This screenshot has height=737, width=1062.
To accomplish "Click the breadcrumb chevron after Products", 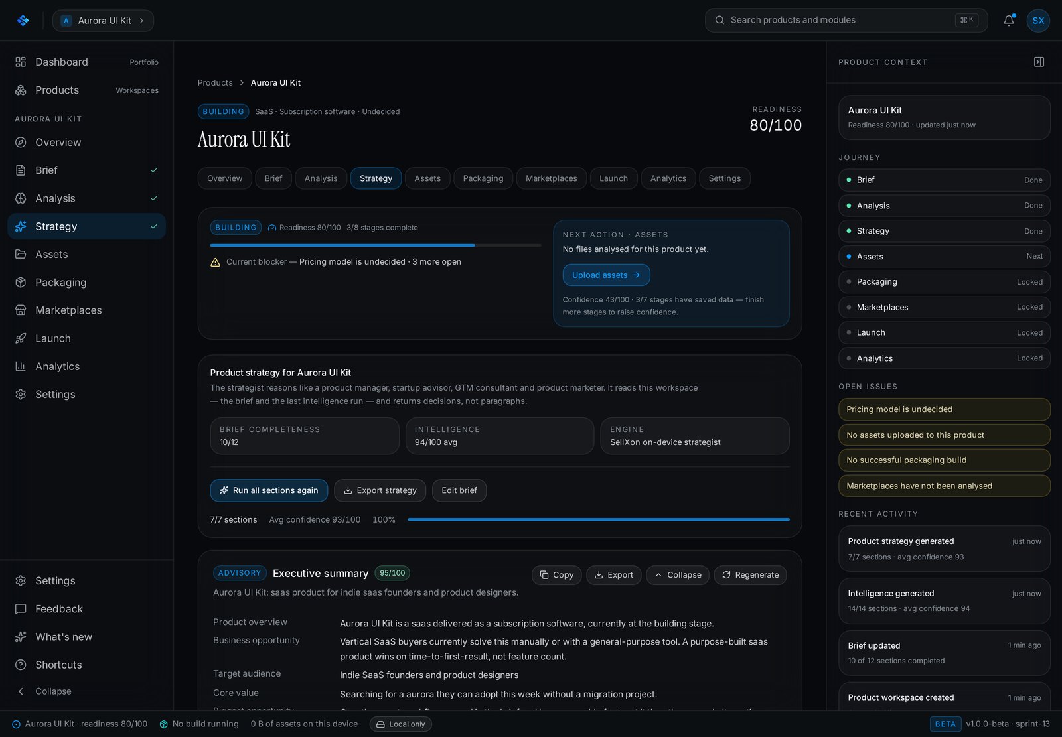I will (242, 83).
